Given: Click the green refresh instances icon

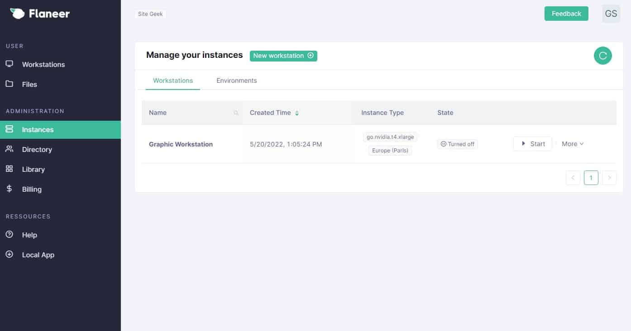Looking at the screenshot, I should pos(602,56).
